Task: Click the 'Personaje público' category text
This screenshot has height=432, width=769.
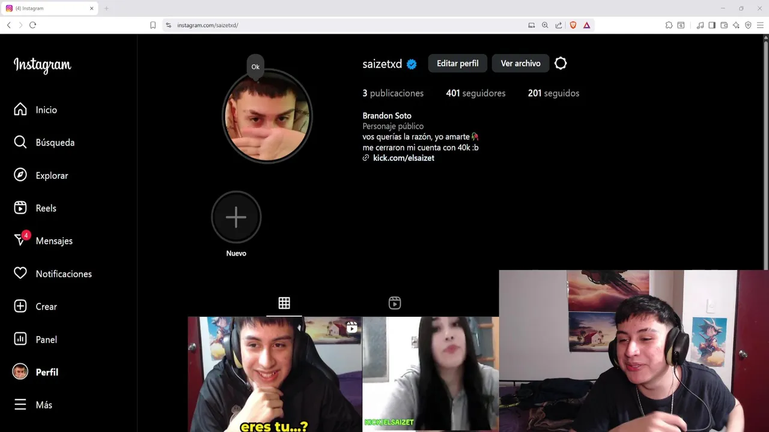Action: [x=393, y=126]
